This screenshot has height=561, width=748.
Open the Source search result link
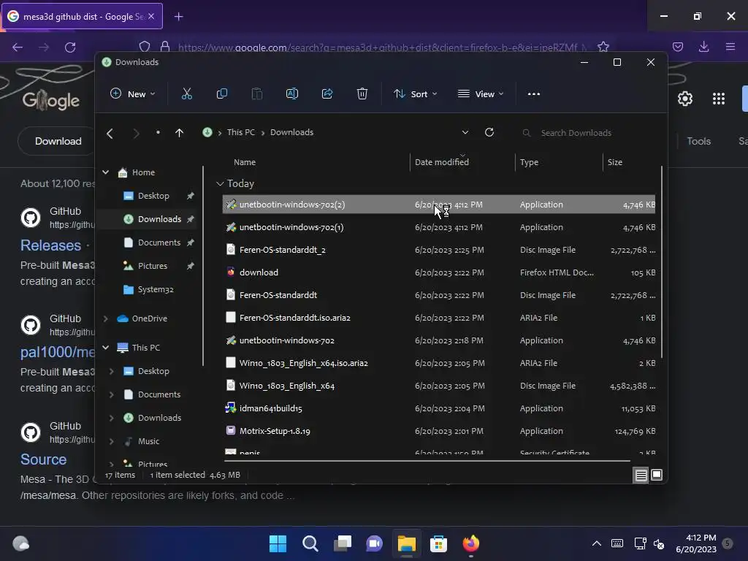pos(43,459)
